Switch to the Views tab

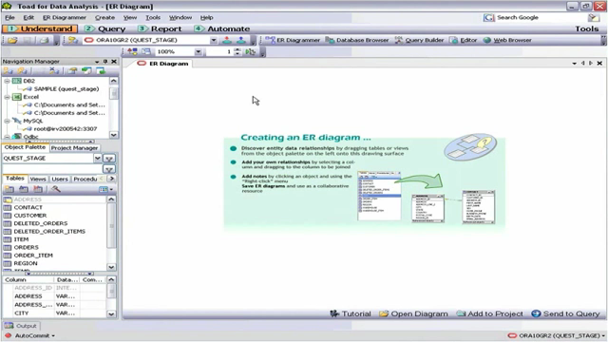coord(38,179)
